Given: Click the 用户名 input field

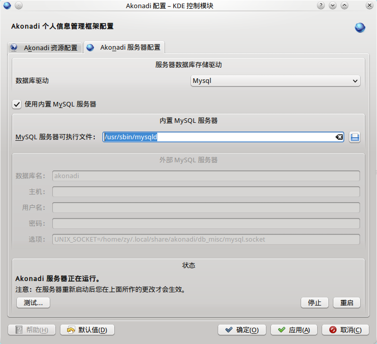Looking at the screenshot, I should click(x=206, y=207).
